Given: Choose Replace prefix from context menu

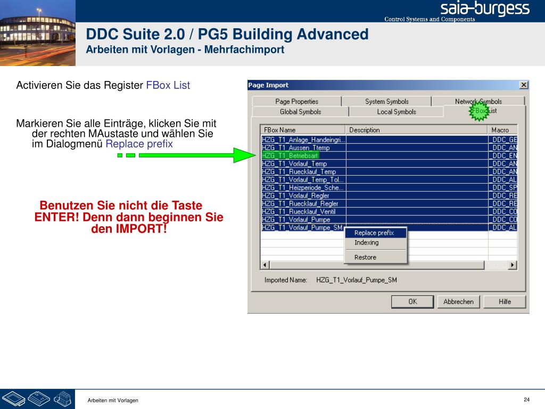Looking at the screenshot, I should pyautogui.click(x=375, y=233).
